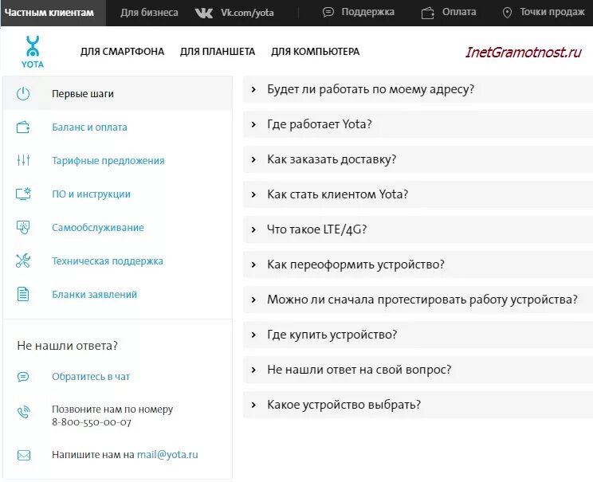Select Первые шаги in the sidebar
Viewport: 593px width, 482px height.
[x=118, y=93]
